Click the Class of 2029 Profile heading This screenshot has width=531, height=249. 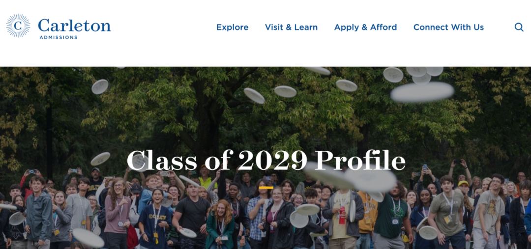(x=265, y=160)
